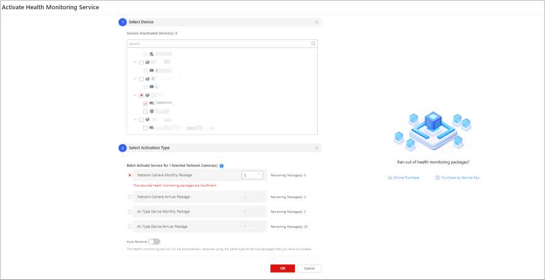Click into the device Search field
The height and width of the screenshot is (280, 545).
215,44
